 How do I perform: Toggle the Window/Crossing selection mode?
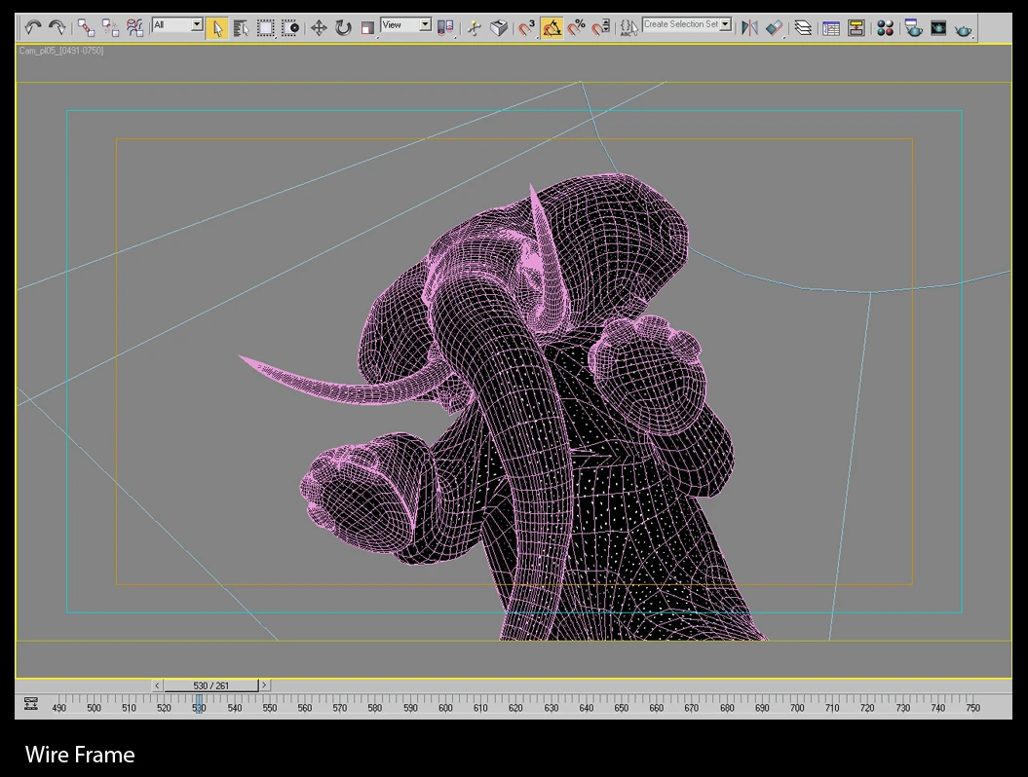point(290,28)
